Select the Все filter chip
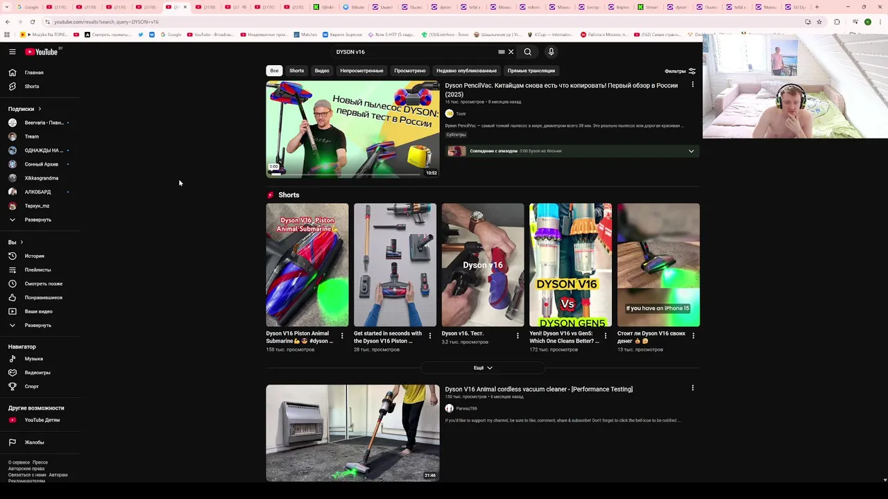888x499 pixels. click(274, 71)
